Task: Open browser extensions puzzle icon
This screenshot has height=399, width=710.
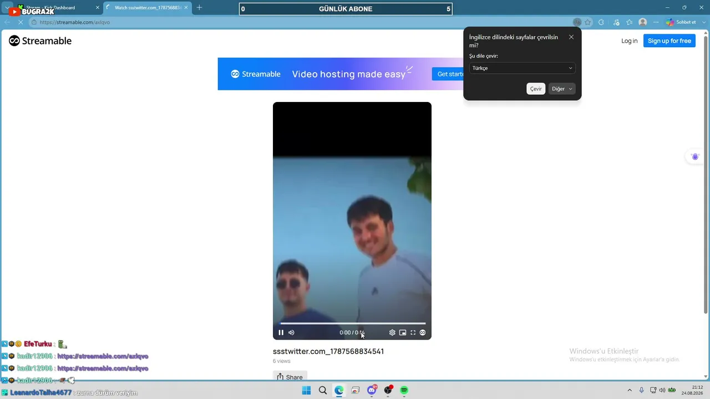Action: 601,22
